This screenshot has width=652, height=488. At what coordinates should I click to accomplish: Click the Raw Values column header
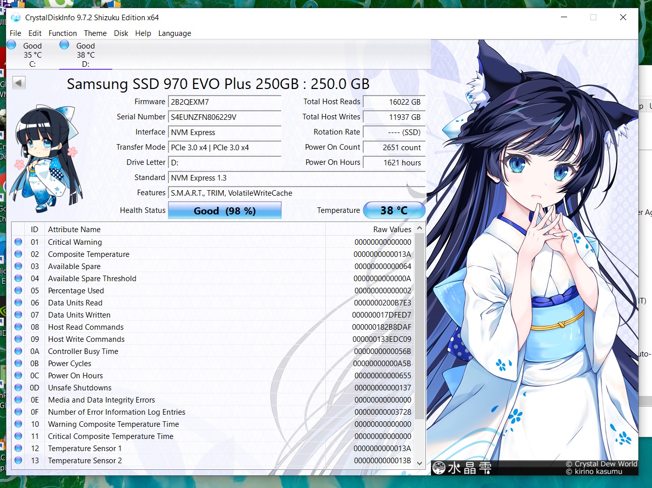[392, 230]
